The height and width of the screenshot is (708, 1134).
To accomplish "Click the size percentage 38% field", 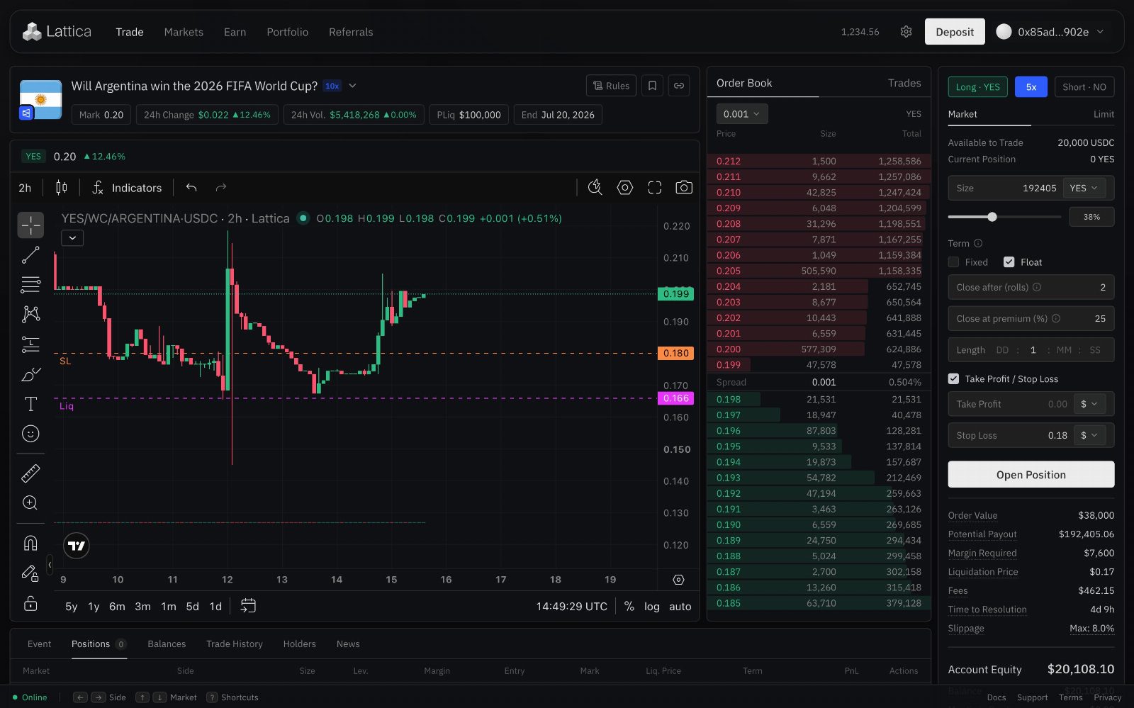I will [1091, 217].
